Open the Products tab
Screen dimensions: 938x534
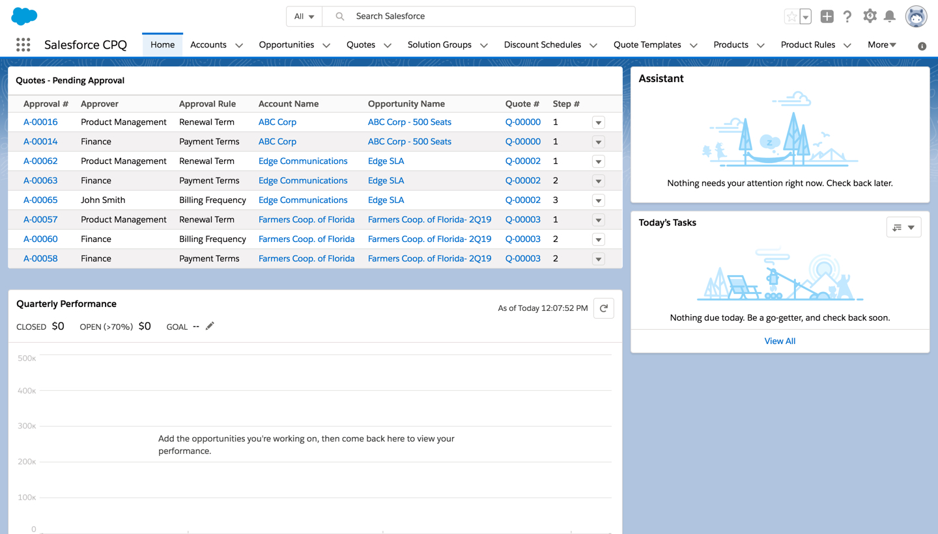pos(731,45)
